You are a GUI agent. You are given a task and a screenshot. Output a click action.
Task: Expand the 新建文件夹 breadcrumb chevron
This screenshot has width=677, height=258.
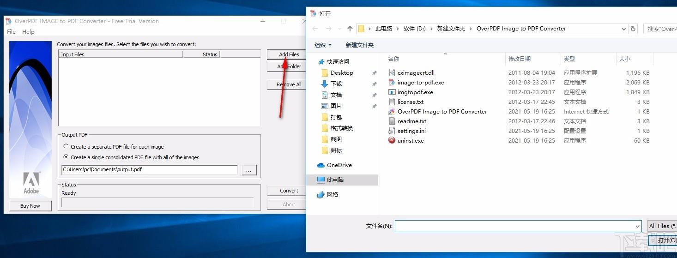tap(471, 29)
